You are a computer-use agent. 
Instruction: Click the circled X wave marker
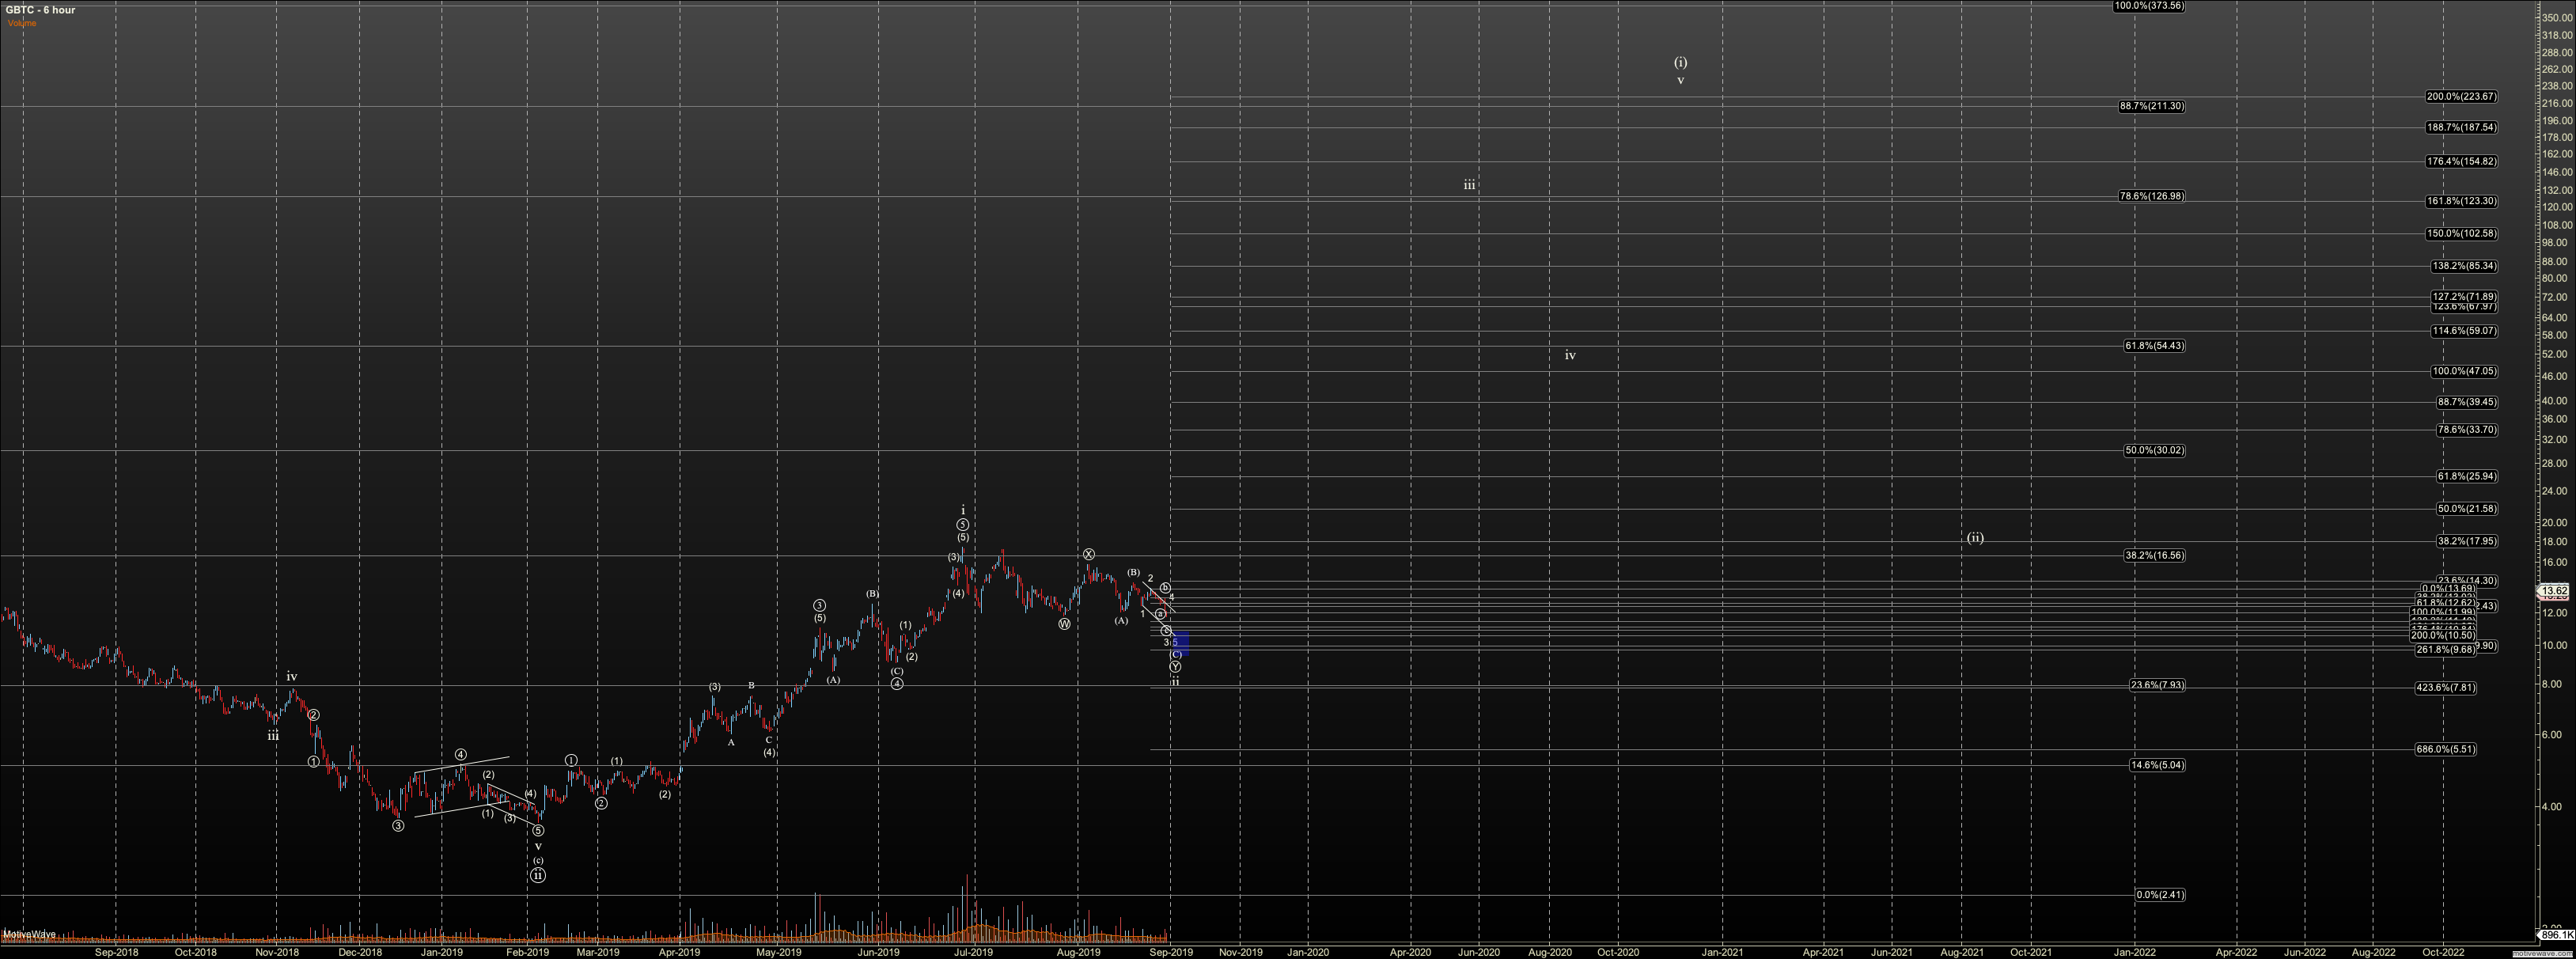point(1088,555)
